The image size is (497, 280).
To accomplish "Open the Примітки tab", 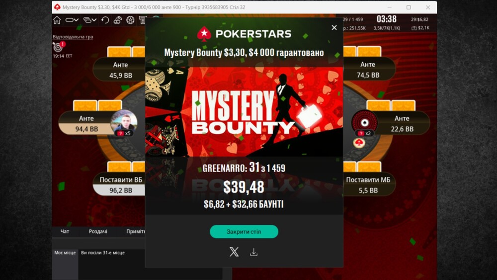I will [x=136, y=231].
